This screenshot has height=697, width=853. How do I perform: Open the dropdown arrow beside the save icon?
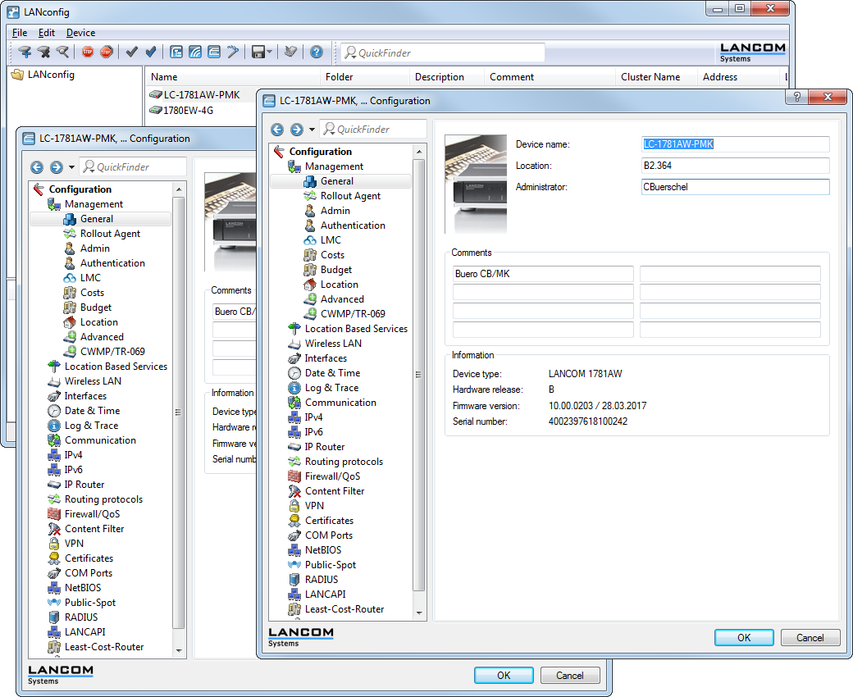click(x=270, y=52)
